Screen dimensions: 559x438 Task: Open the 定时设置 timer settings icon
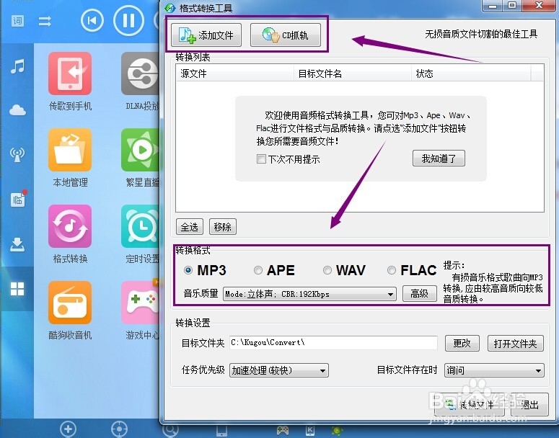(140, 226)
